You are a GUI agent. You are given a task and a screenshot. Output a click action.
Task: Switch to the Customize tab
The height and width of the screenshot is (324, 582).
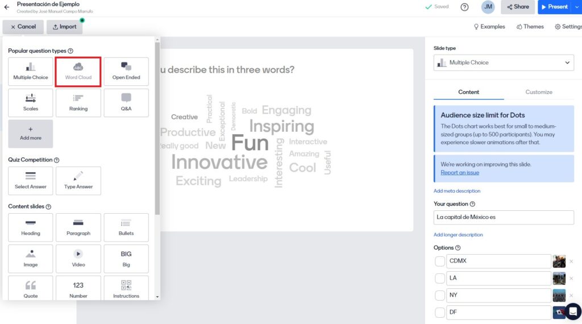tap(539, 92)
